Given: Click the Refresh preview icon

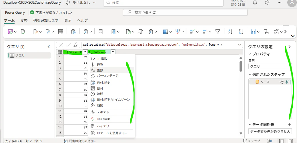Looking at the screenshot, I should pyautogui.click(x=129, y=32).
